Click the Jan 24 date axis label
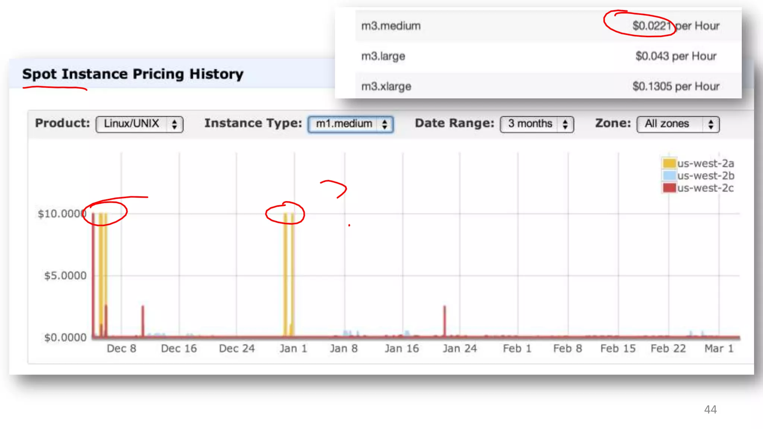The image size is (763, 429). (459, 349)
